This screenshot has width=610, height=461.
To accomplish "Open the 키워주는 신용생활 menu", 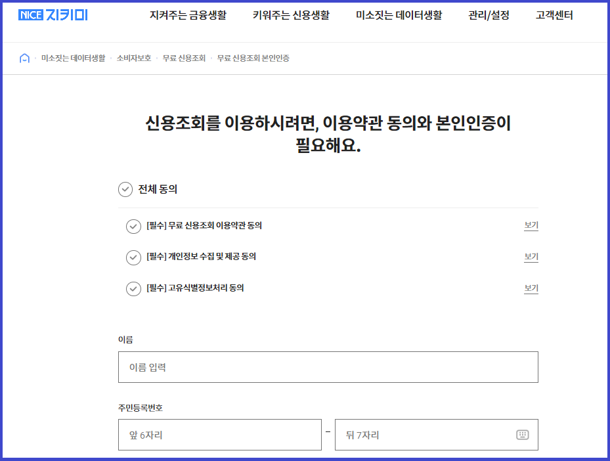I will (291, 15).
